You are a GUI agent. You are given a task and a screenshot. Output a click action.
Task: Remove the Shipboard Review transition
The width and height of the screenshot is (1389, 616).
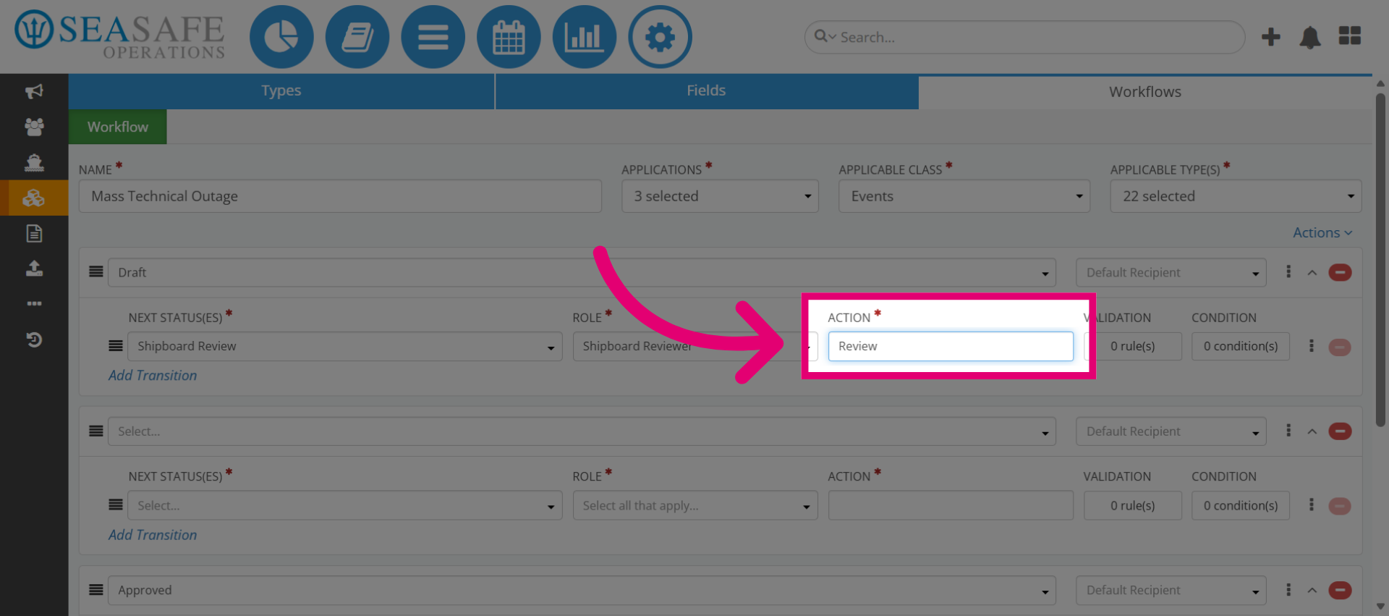1340,347
